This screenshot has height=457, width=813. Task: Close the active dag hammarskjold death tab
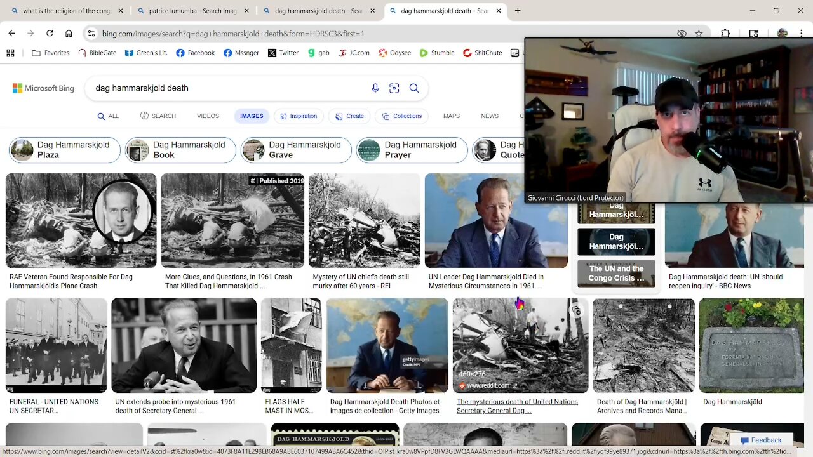[499, 11]
